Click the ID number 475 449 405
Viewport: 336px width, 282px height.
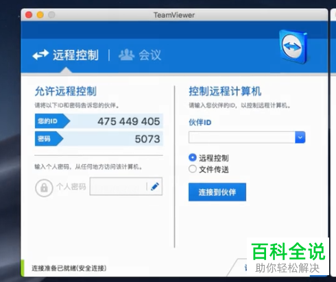[129, 121]
